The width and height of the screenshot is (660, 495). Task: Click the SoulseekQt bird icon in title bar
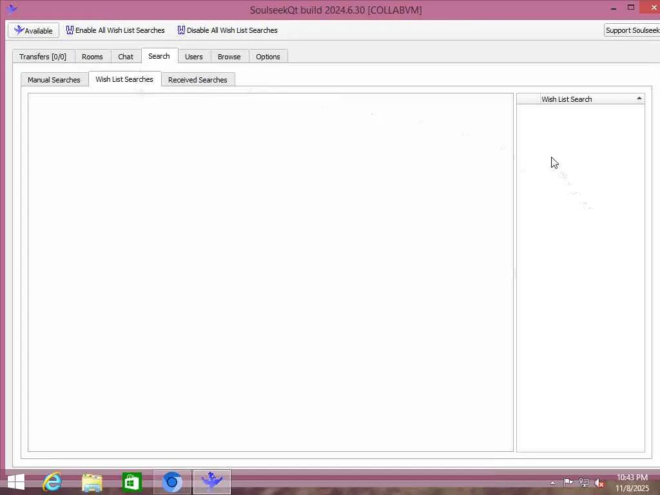tap(12, 8)
